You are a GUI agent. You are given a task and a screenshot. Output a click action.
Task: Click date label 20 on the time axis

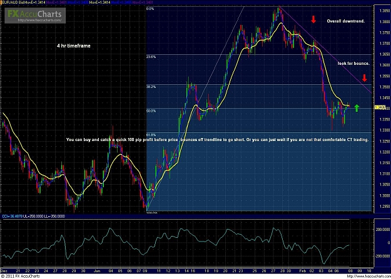(225, 271)
